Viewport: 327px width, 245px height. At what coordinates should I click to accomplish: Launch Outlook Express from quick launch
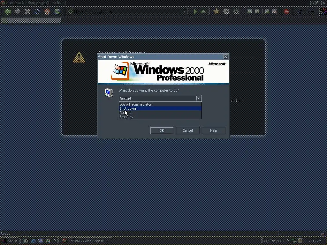pyautogui.click(x=41, y=241)
